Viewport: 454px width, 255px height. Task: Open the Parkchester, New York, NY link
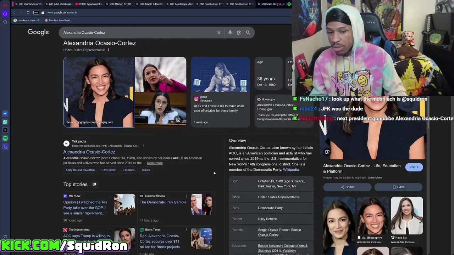click(277, 186)
